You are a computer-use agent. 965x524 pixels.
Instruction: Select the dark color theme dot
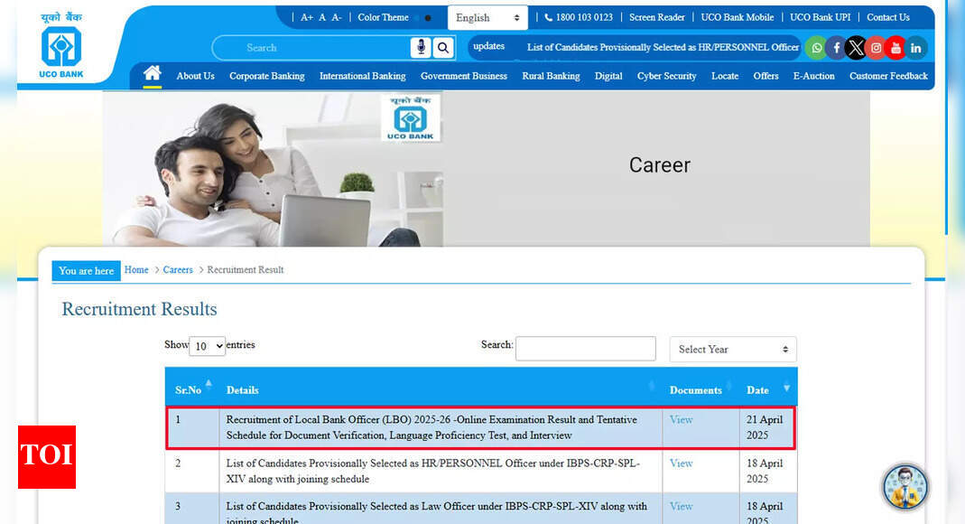tap(428, 18)
